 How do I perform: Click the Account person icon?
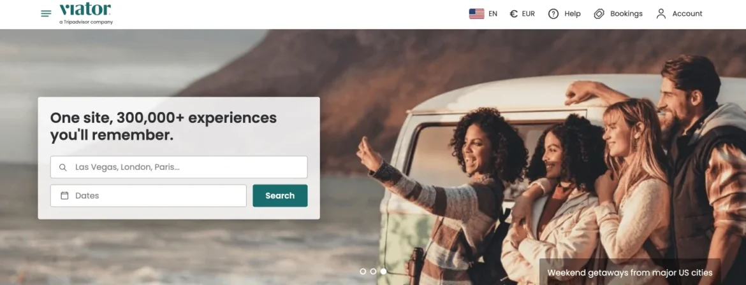point(661,14)
